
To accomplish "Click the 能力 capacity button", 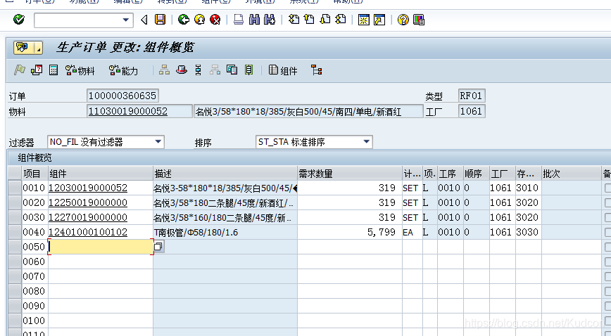I will (x=123, y=70).
